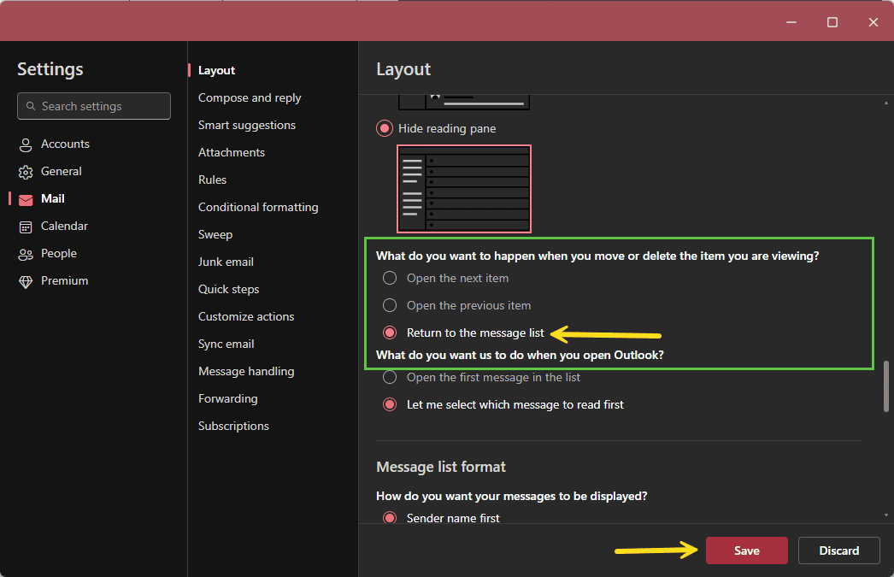Go to Smart suggestions settings
Image resolution: width=894 pixels, height=577 pixels.
(x=247, y=125)
